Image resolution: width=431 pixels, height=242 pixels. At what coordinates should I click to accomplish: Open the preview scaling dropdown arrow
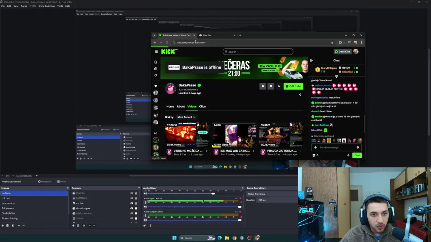pos(37,176)
